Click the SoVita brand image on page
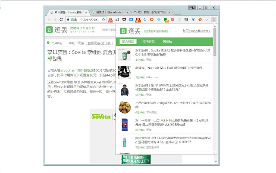 [101, 116]
